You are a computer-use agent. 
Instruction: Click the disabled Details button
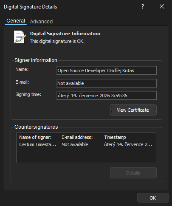[x=133, y=173]
